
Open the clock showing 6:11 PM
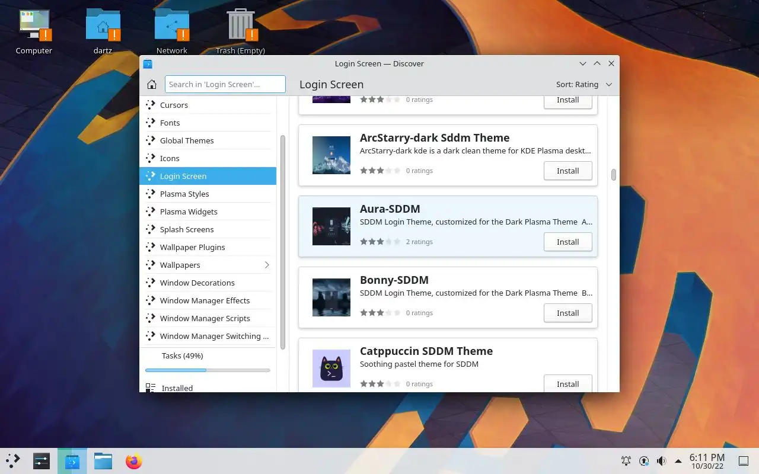(707, 461)
